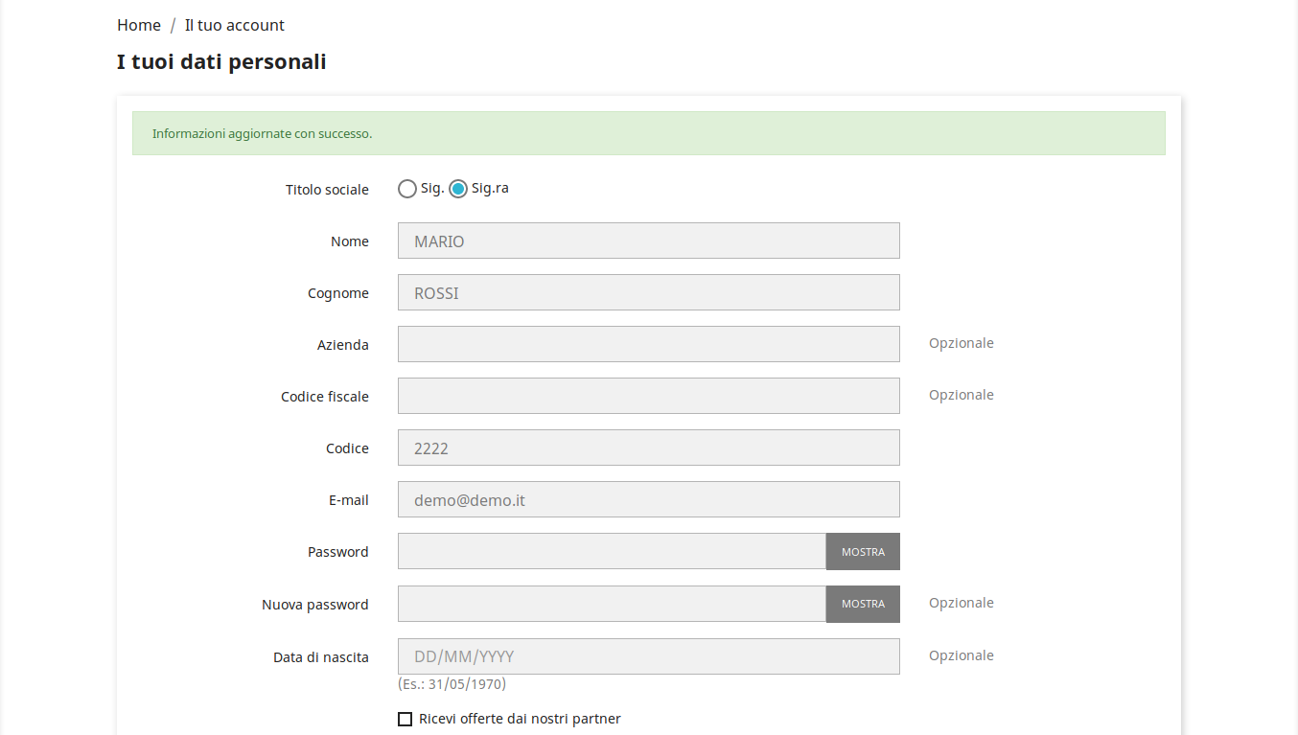Click into the Nuova password field
This screenshot has height=735, width=1298.
pos(612,604)
